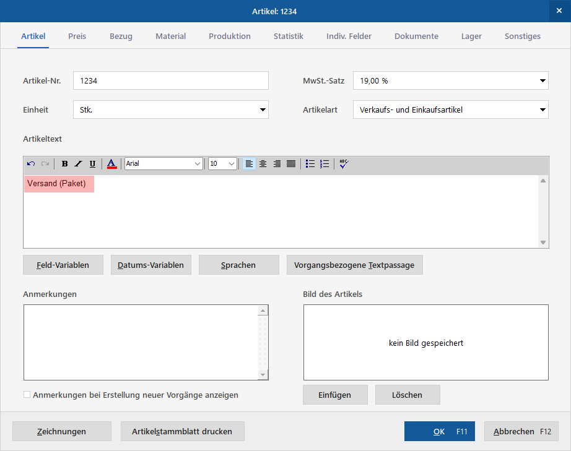This screenshot has height=451, width=571.
Task: Open the Material tab
Action: click(171, 37)
